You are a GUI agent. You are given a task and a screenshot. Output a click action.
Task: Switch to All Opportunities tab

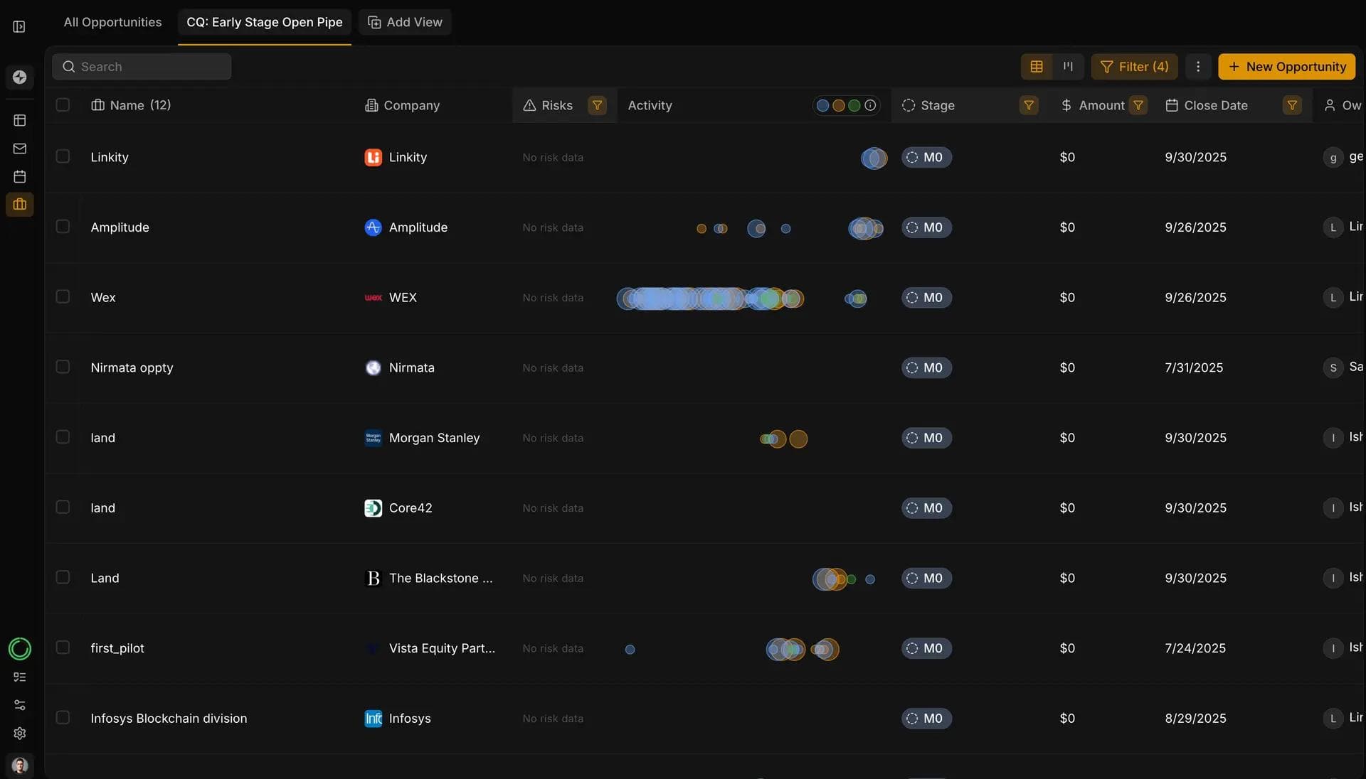(112, 22)
